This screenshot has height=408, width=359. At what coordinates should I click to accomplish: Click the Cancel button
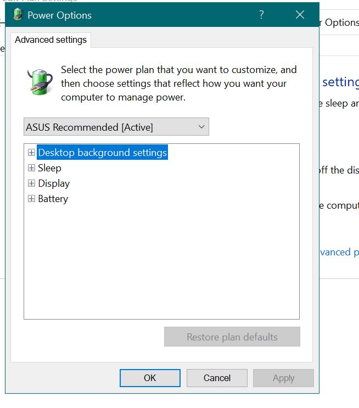[x=217, y=378]
